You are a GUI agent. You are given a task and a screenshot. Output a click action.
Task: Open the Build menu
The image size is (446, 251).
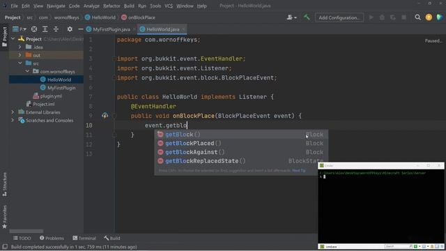129,6
